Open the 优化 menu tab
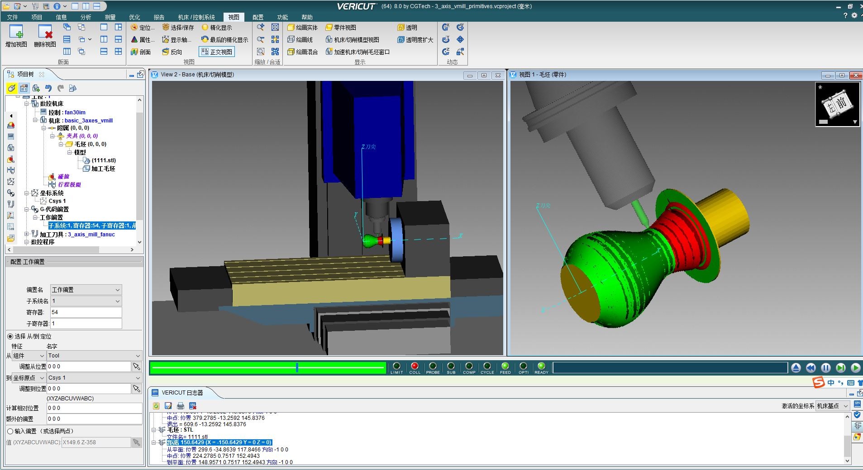863x470 pixels. 134,17
